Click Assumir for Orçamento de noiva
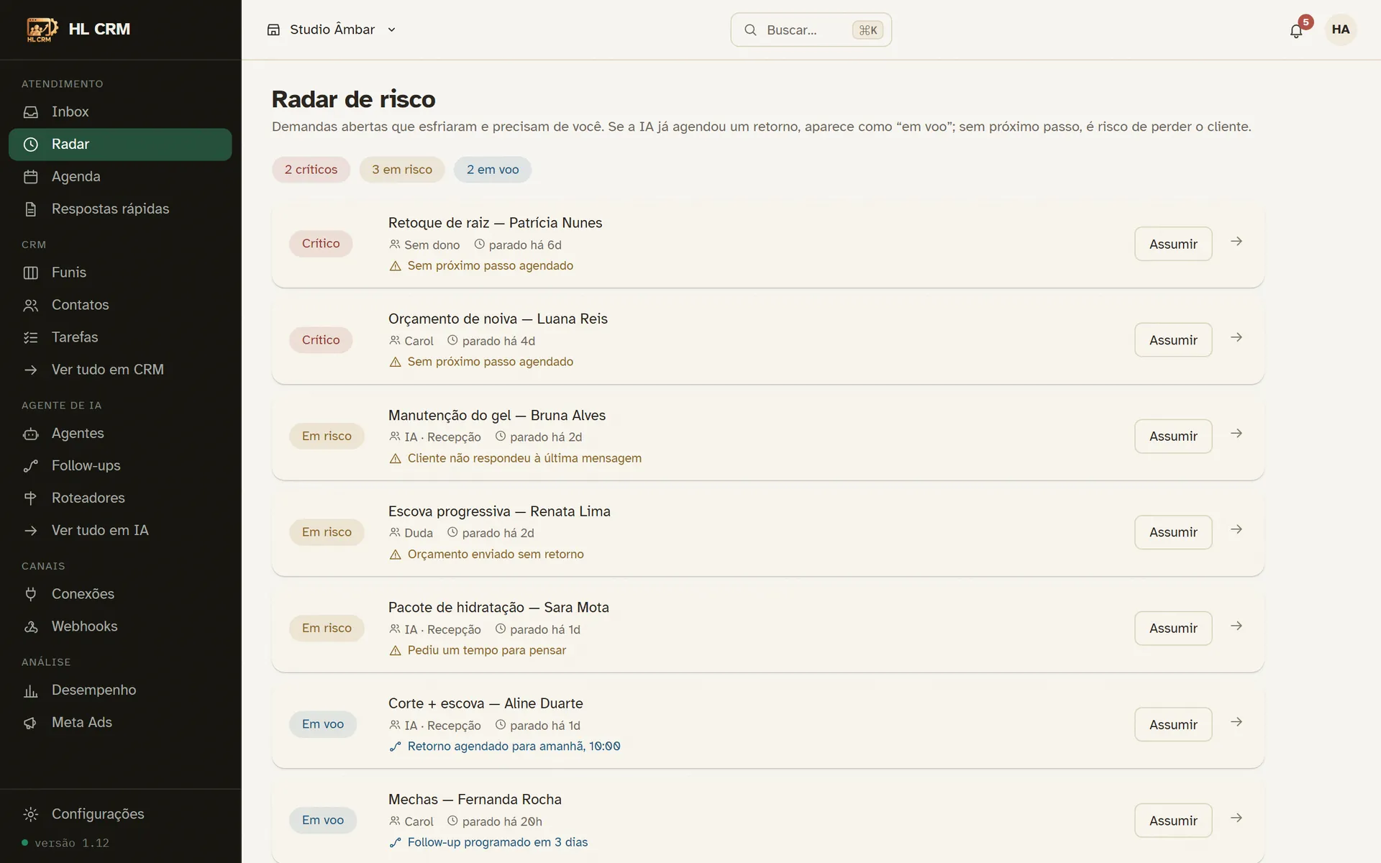Image resolution: width=1381 pixels, height=863 pixels. (1173, 340)
